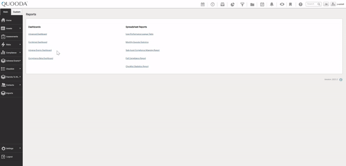
Task: Click the Assessments label in sidebar
Action: [x=12, y=37]
